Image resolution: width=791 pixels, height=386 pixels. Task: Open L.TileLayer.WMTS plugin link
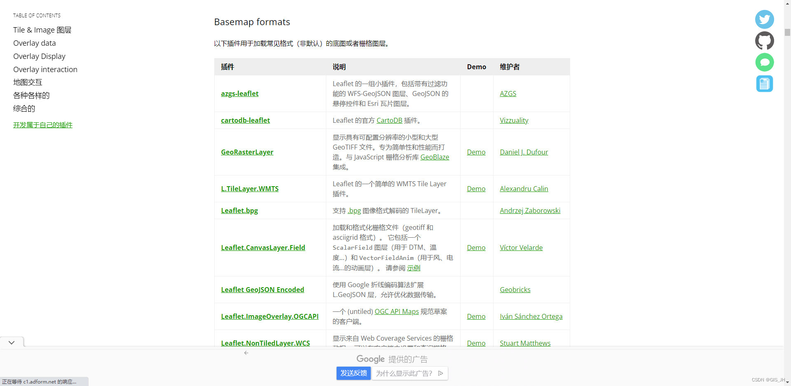250,189
